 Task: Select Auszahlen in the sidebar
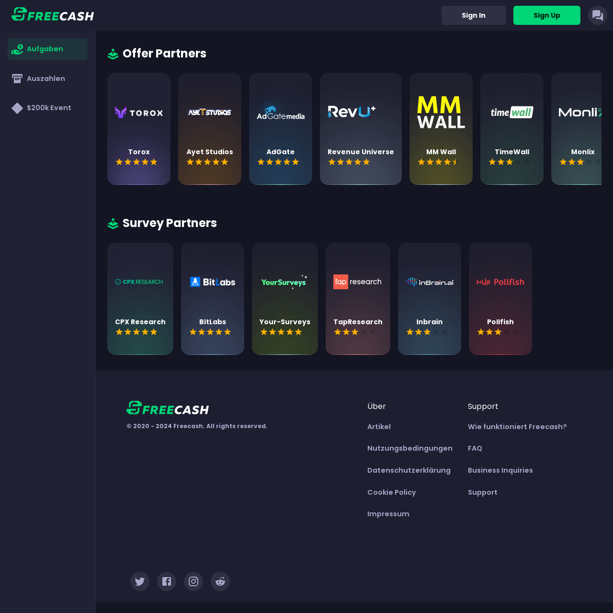click(47, 79)
